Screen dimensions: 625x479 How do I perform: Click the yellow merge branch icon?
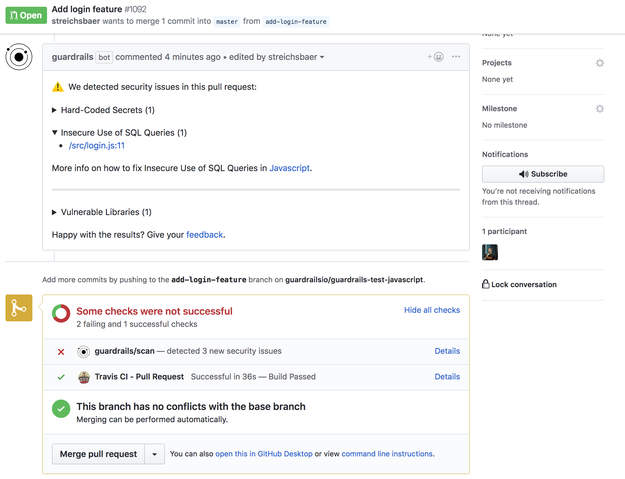click(x=19, y=308)
